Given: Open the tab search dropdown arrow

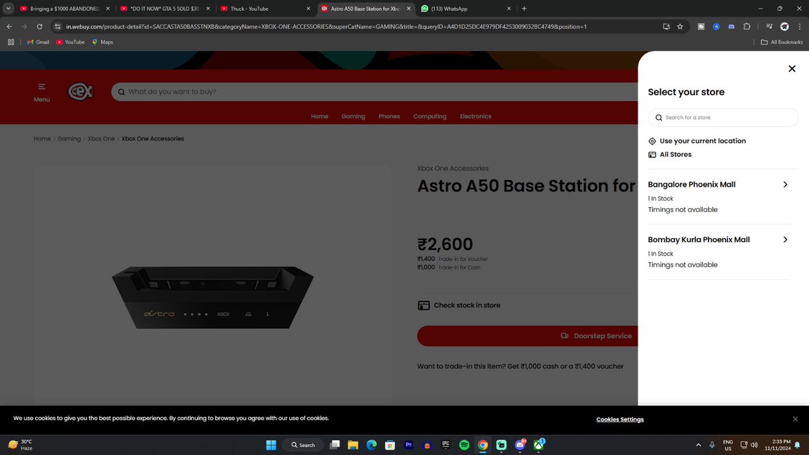Looking at the screenshot, I should [7, 9].
